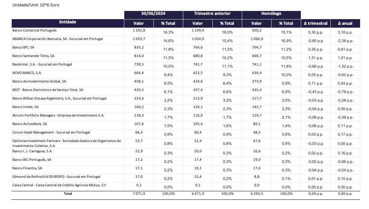Select the Total row label at bottom

point(67,194)
